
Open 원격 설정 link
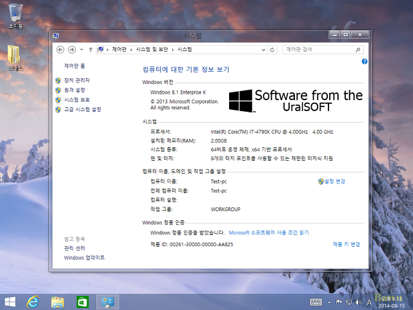coord(75,90)
